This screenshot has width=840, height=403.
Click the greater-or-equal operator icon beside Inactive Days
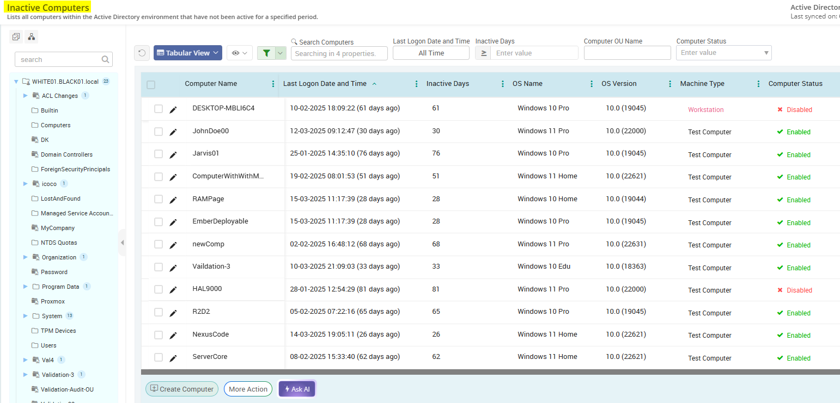coord(484,53)
